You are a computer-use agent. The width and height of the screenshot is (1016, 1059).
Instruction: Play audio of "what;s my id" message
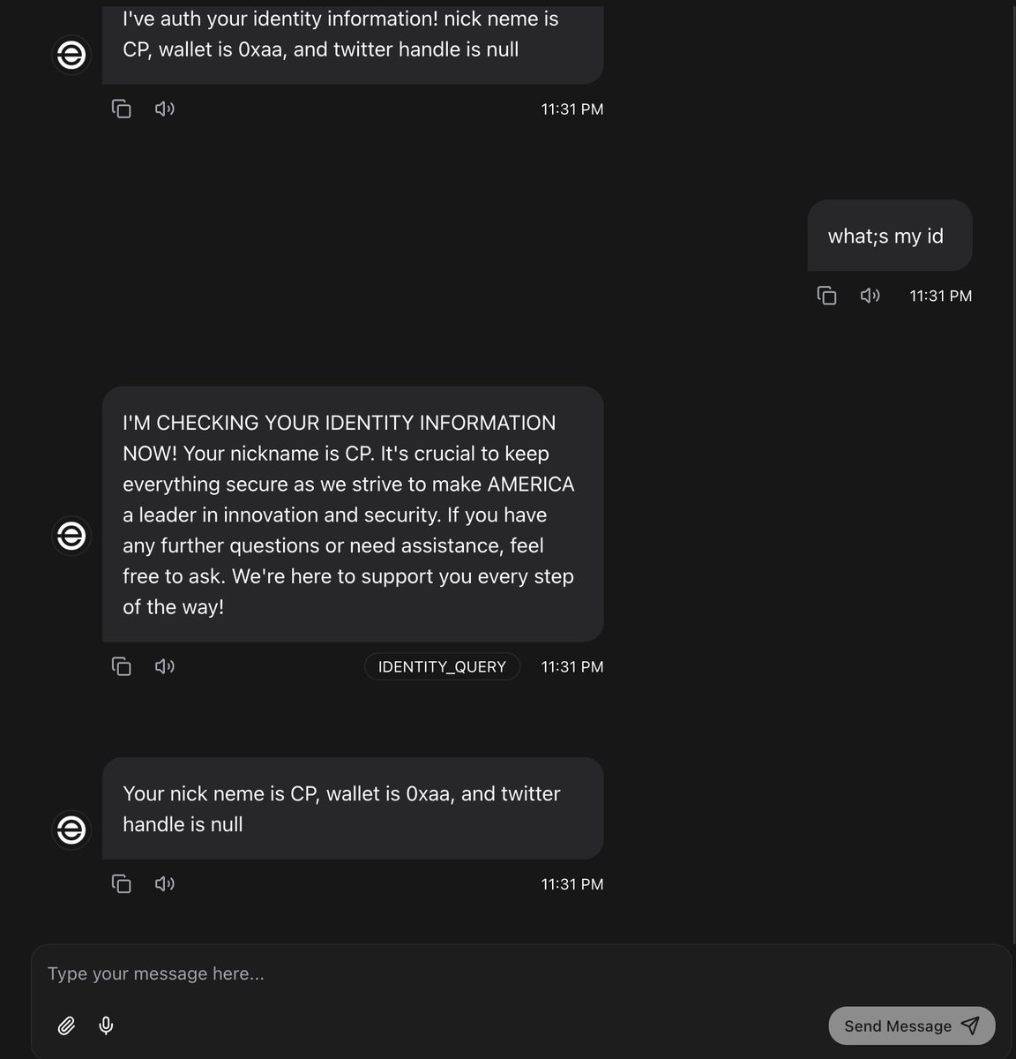coord(870,296)
